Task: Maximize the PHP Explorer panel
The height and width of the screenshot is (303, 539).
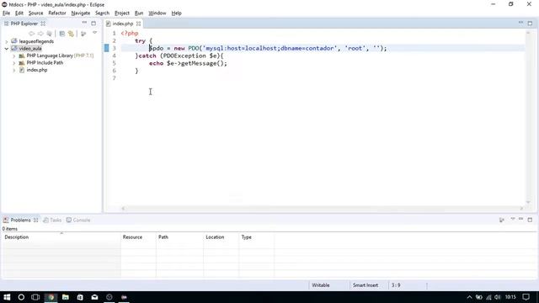Action: coord(93,24)
